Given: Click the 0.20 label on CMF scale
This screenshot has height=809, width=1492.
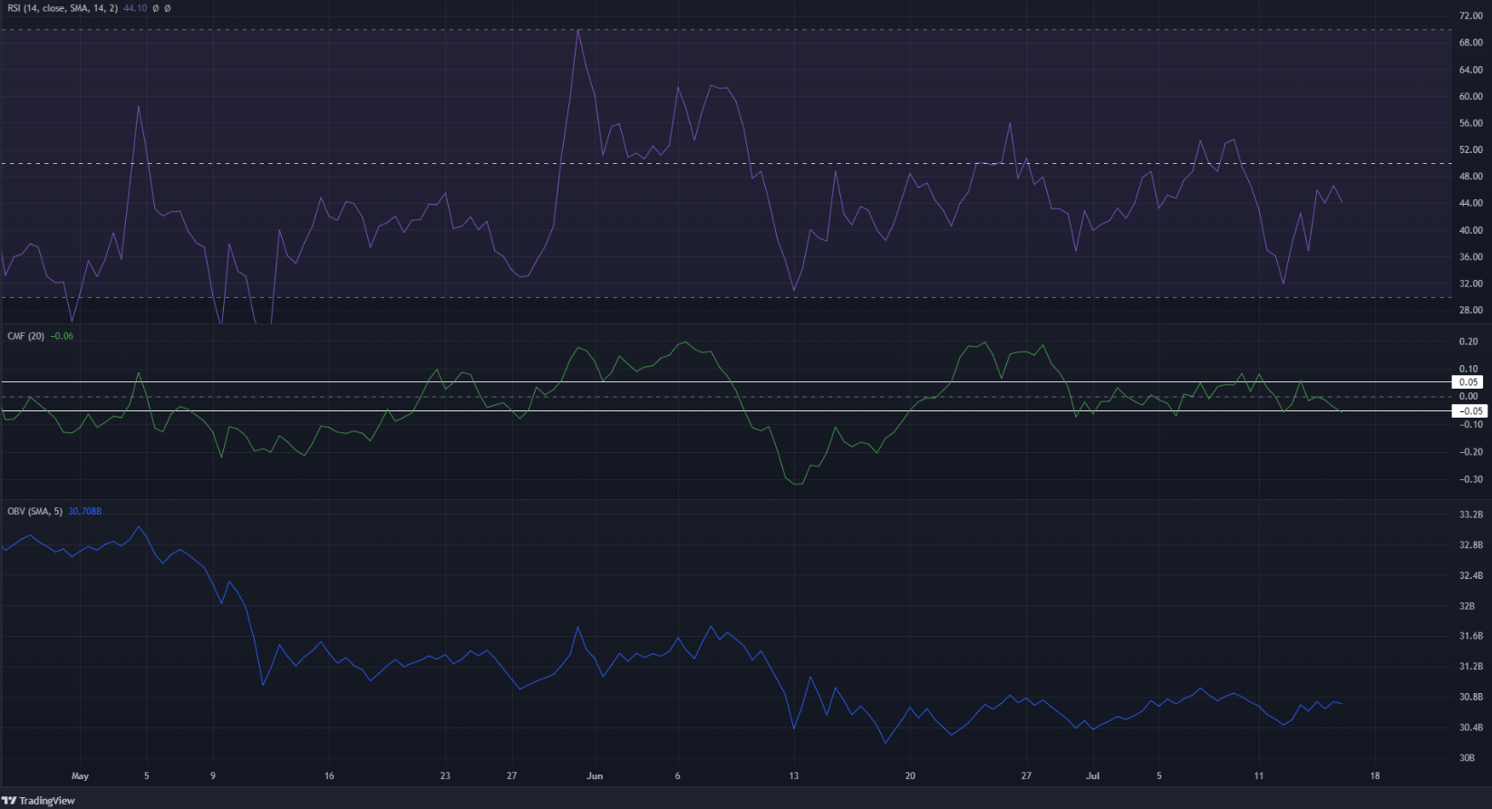Looking at the screenshot, I should click(x=1468, y=342).
